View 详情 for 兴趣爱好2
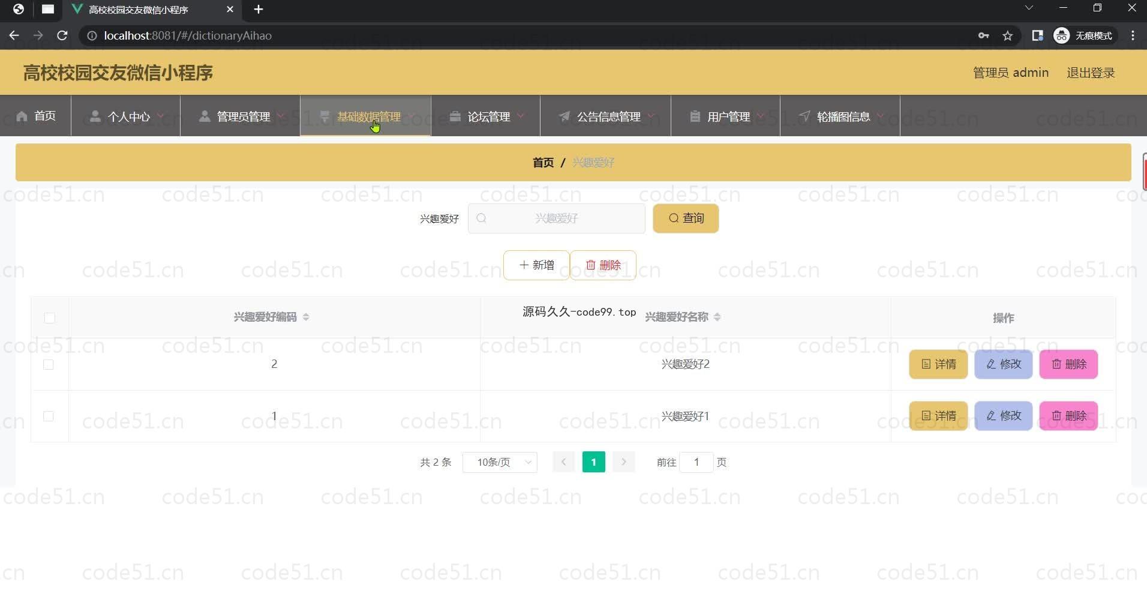1147x611 pixels. pyautogui.click(x=938, y=364)
